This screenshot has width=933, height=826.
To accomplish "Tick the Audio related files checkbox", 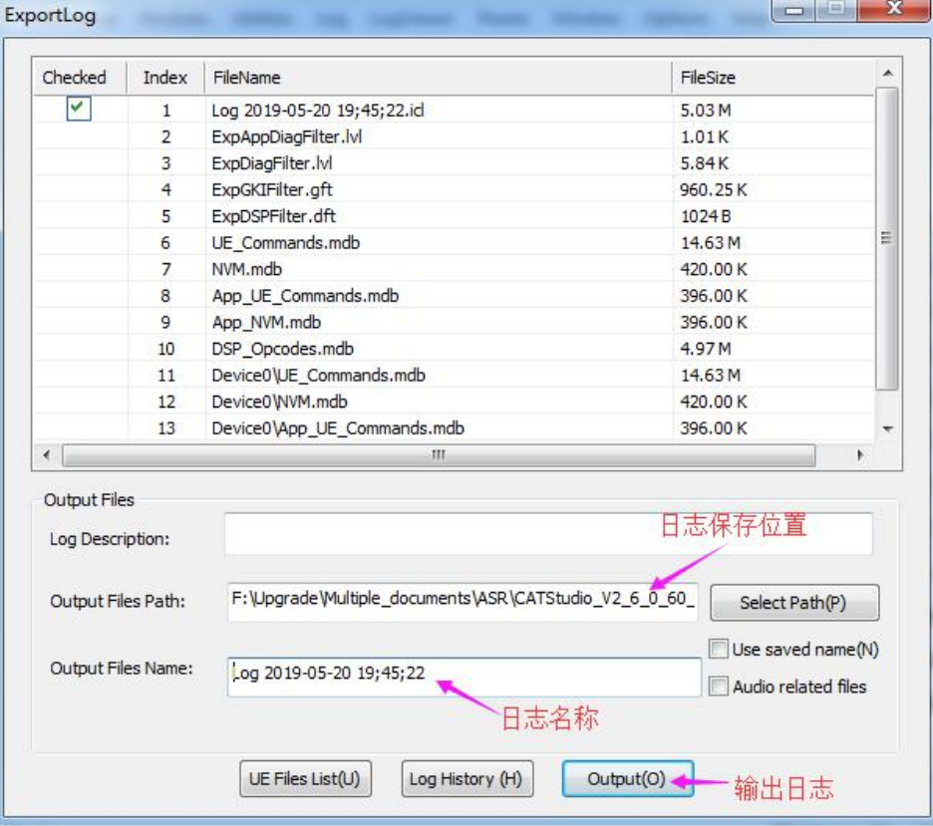I will coord(718,687).
